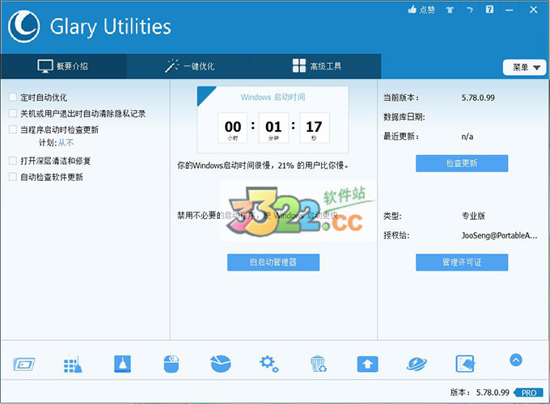Screen dimensions: 550x404
Task: Click the 01 minutes counter box
Action: (x=273, y=128)
